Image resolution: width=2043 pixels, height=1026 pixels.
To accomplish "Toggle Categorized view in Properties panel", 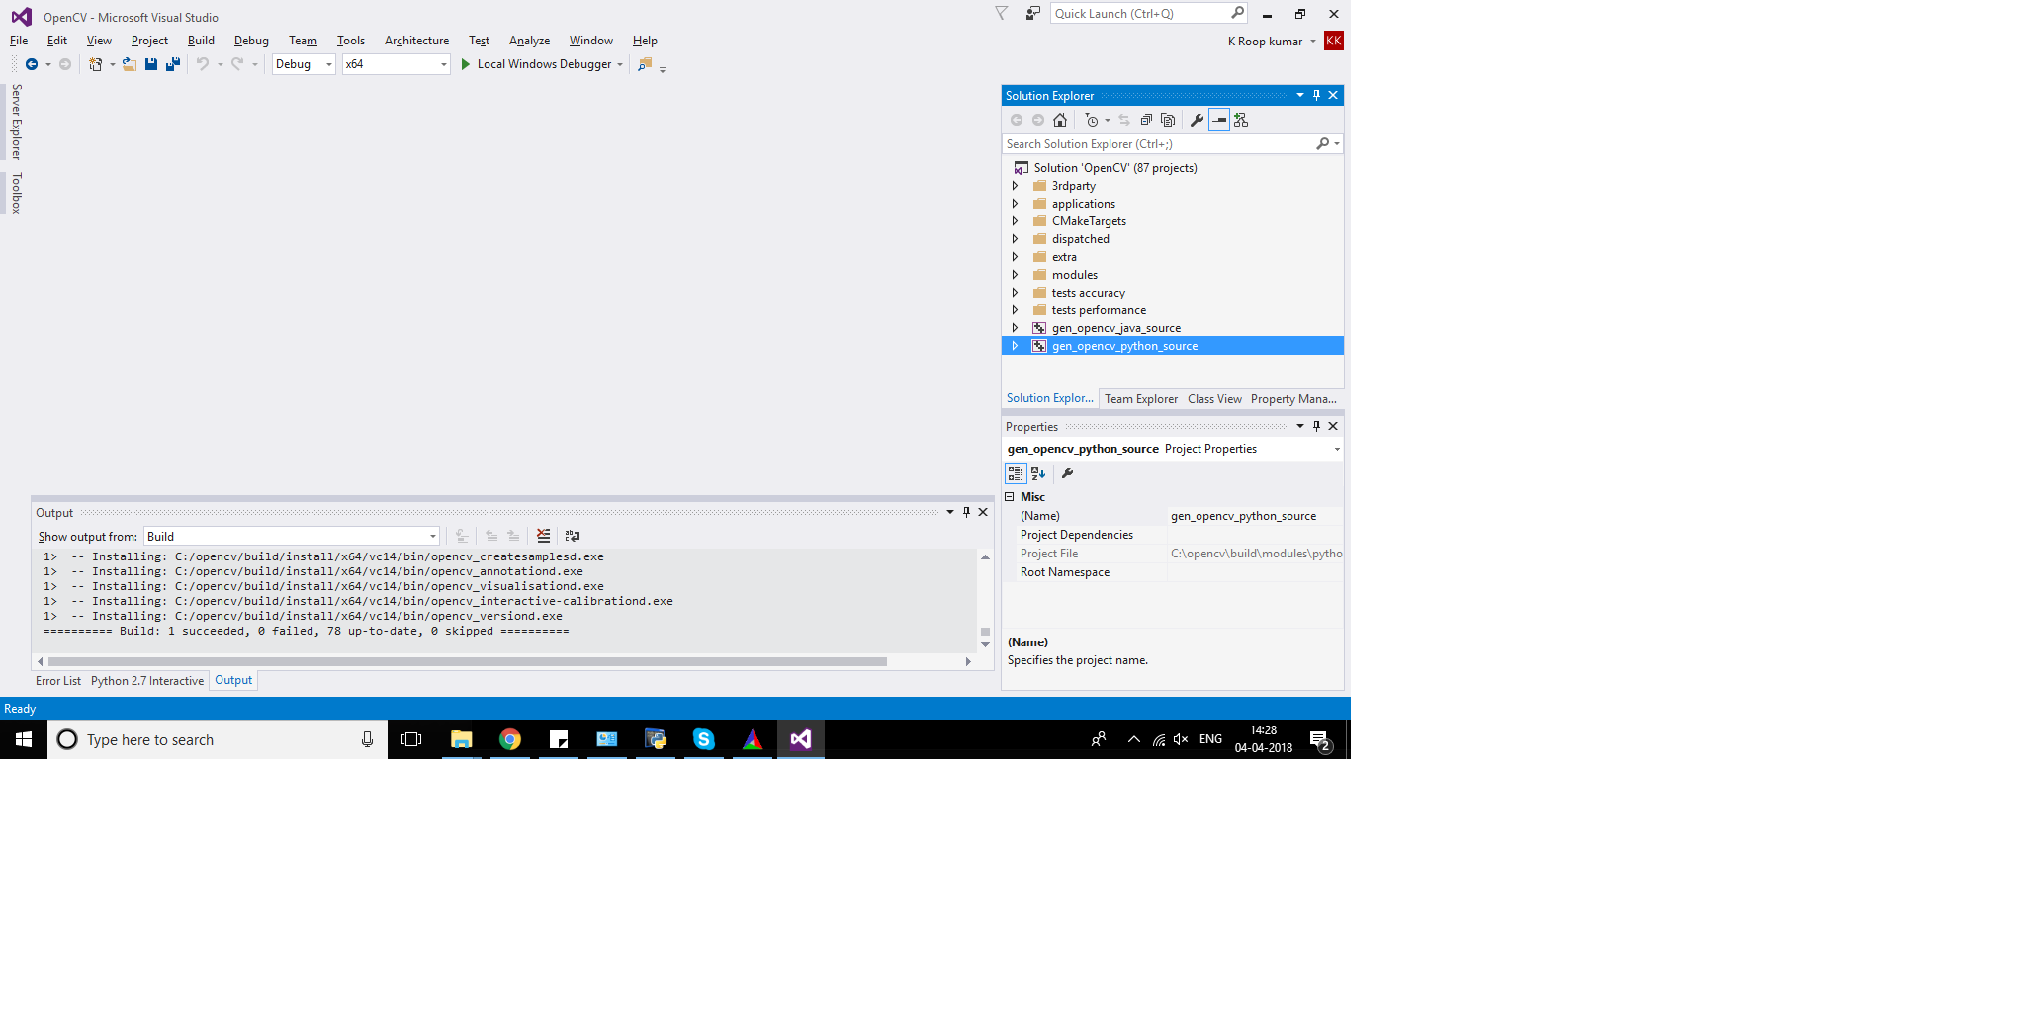I will [1016, 473].
